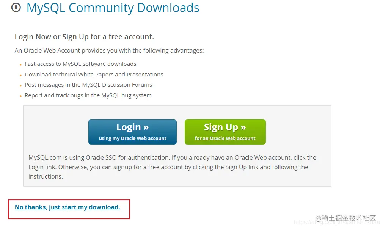383x229 pixels.
Task: Click the double chevron on Sign Up button
Action: [x=243, y=127]
